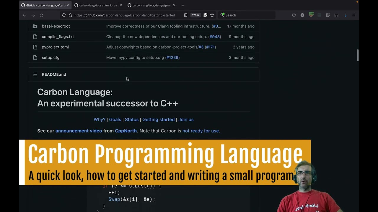Jump to the Status section

pyautogui.click(x=132, y=120)
